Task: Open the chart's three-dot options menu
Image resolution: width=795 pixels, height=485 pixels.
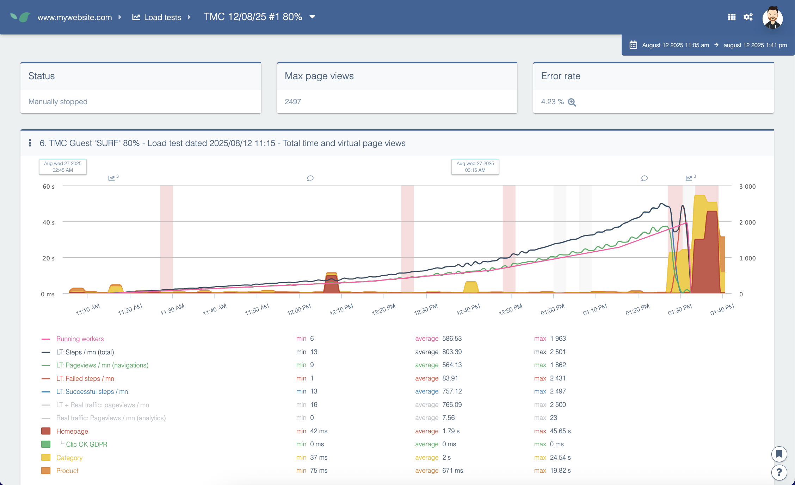Action: point(30,143)
